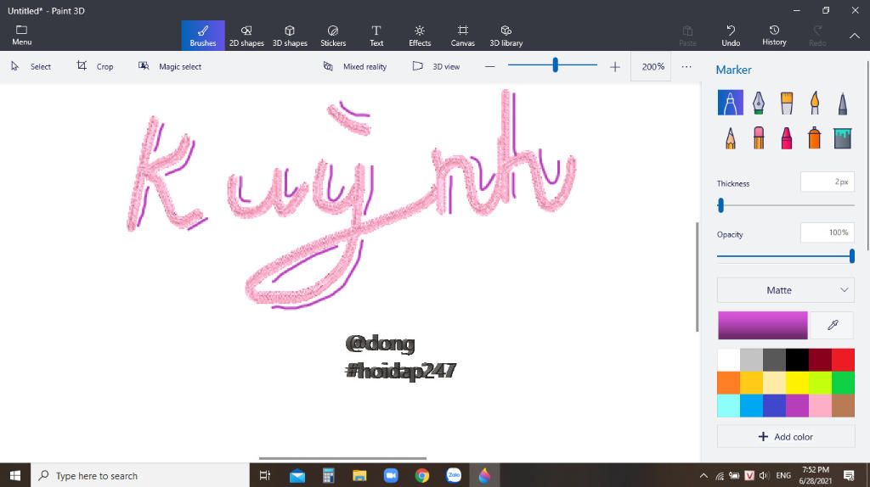Select the Crayon brush
This screenshot has width=870, height=487.
coord(786,137)
